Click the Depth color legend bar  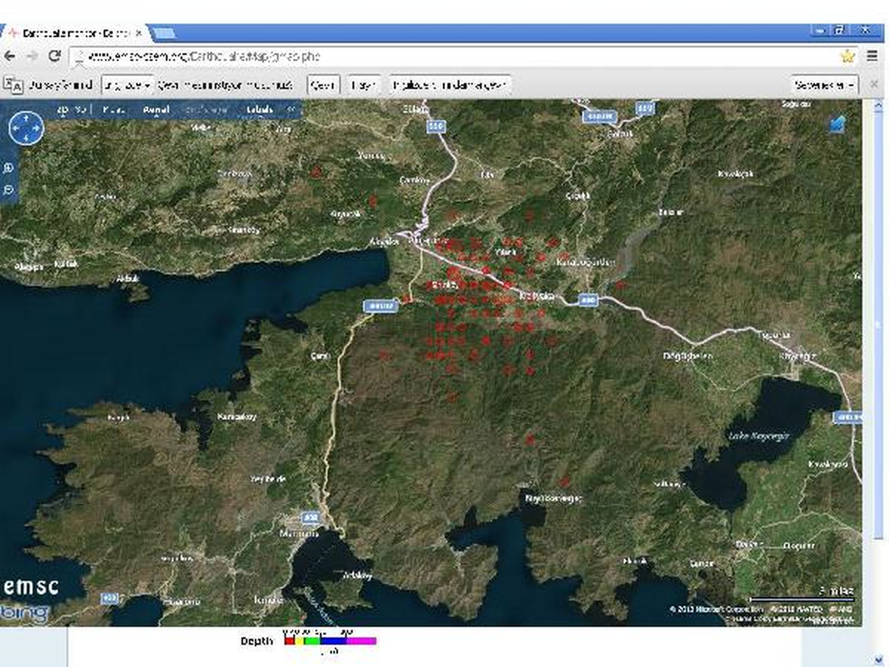(330, 640)
